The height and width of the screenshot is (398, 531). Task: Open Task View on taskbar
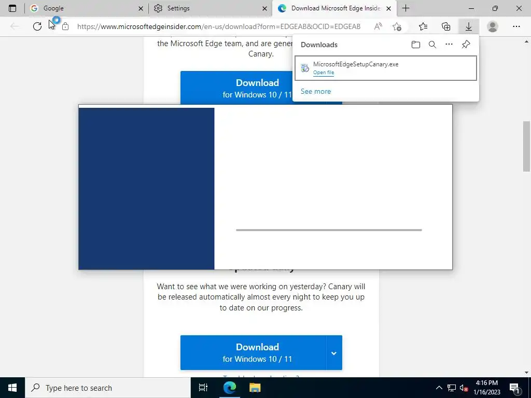click(203, 388)
